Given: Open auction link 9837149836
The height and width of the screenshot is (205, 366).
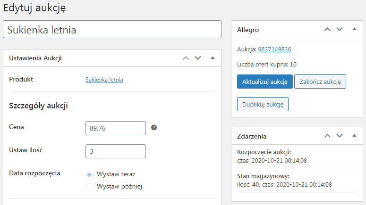Looking at the screenshot, I should pyautogui.click(x=274, y=49).
